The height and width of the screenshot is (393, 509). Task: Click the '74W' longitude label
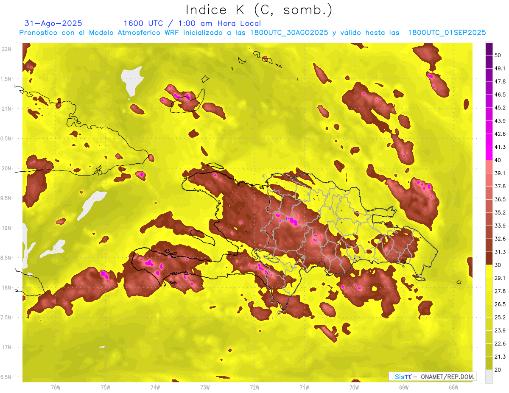tap(155, 387)
